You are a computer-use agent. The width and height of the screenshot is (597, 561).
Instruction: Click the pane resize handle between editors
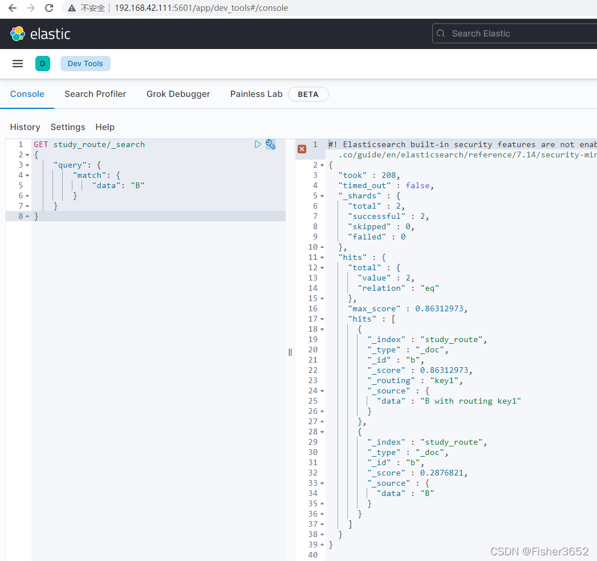pyautogui.click(x=290, y=352)
